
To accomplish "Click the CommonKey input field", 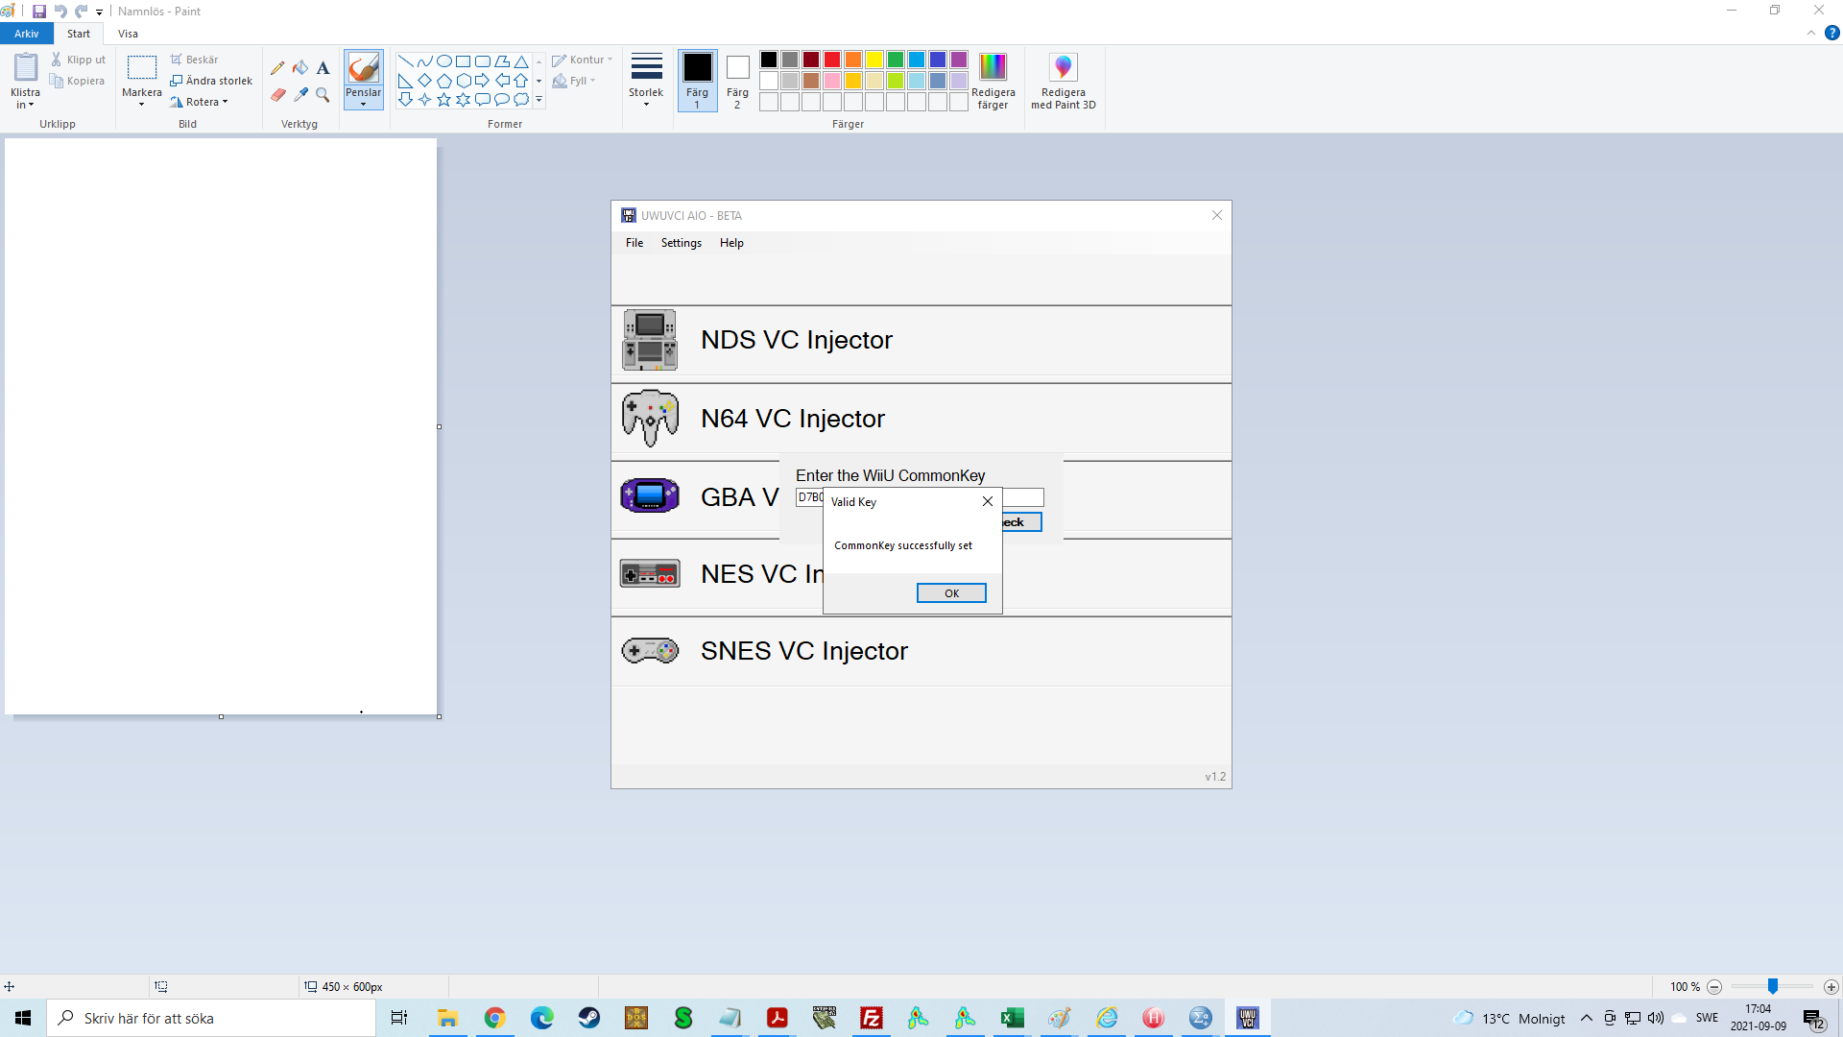I will click(920, 497).
